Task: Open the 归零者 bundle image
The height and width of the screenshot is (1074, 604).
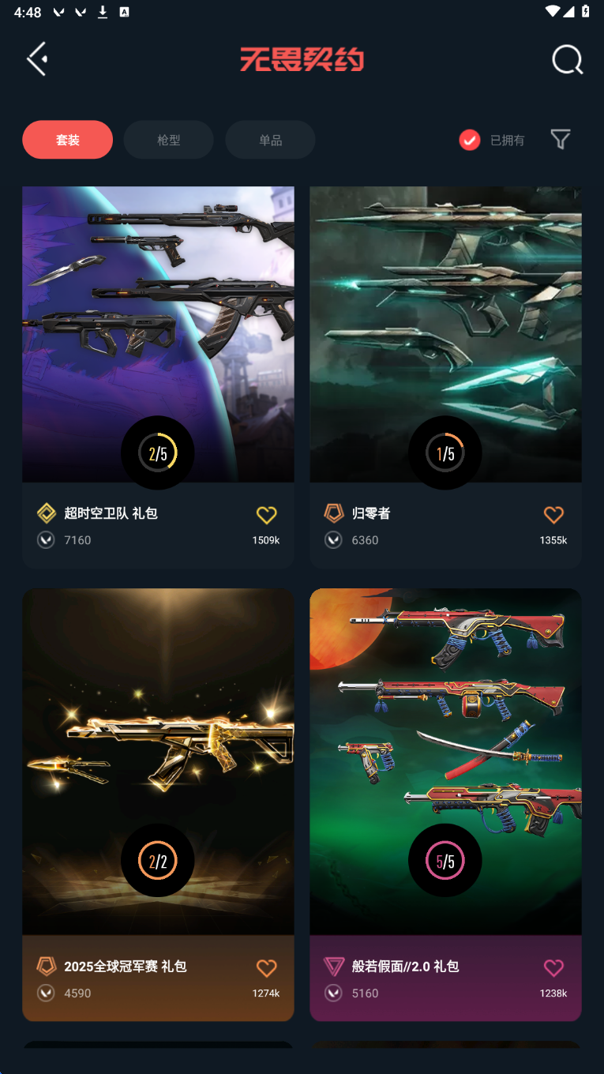Action: point(446,334)
